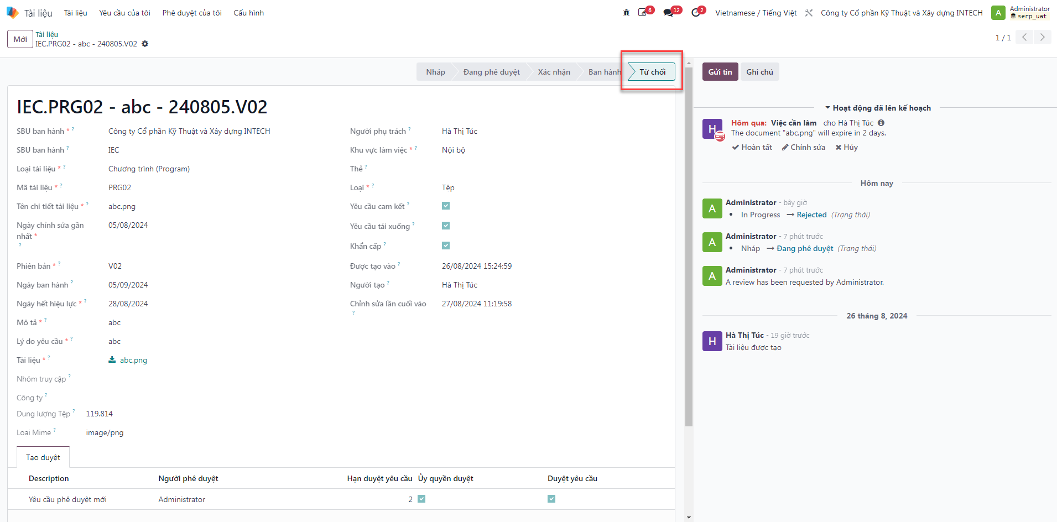Click Hà Thị Túc avatar on 'Tài liệu được tạo'
Viewport: 1057px width, 522px height.
click(712, 341)
